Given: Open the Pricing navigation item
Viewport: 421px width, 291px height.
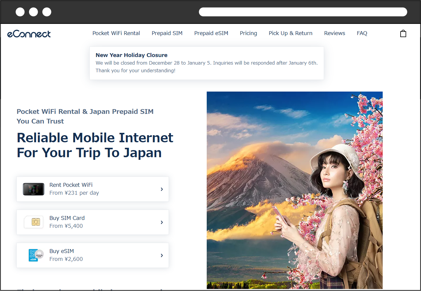Looking at the screenshot, I should (x=248, y=33).
